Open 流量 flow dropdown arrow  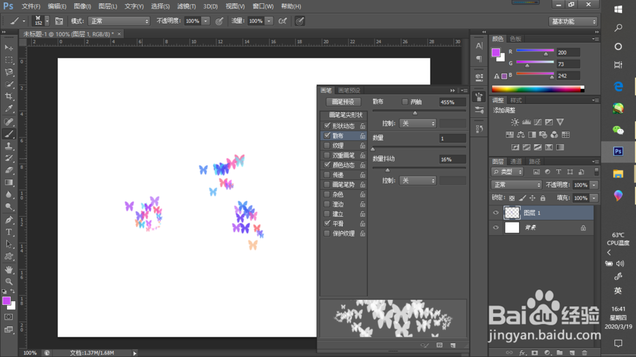click(x=269, y=21)
